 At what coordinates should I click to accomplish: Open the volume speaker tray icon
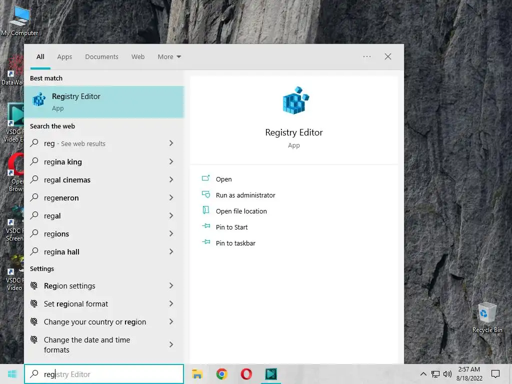pyautogui.click(x=447, y=374)
